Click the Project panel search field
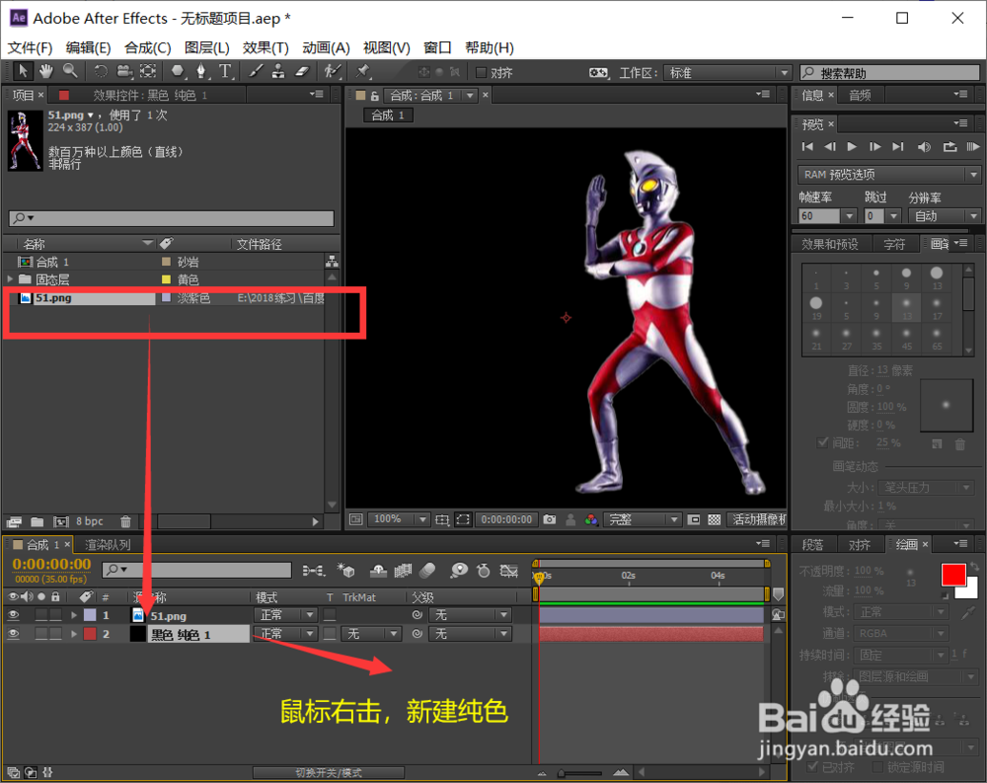This screenshot has height=783, width=987. click(x=171, y=218)
